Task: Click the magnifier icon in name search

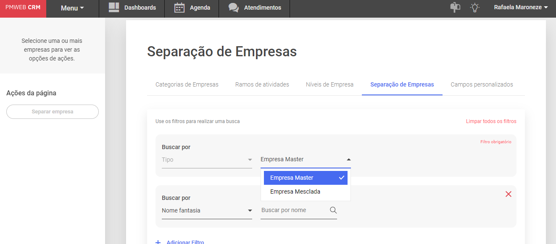Action: [x=333, y=210]
